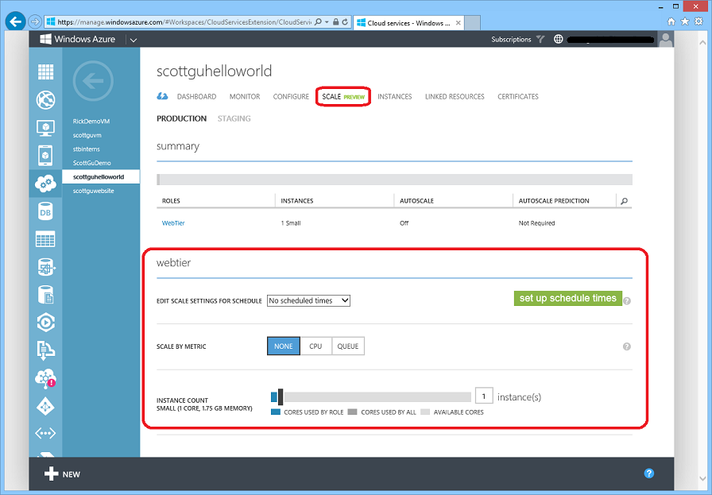Click the NEW button in bottom bar
Image resolution: width=712 pixels, height=495 pixels.
pos(62,474)
